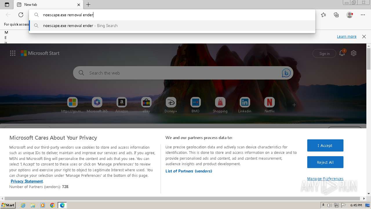Click the Microsoft Start logo
This screenshot has height=209, width=371.
click(40, 53)
